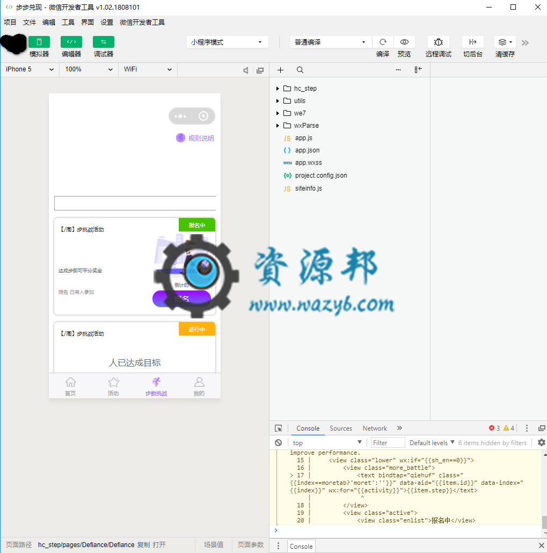
Task: Open the 微信开发者工具 menu
Action: tap(142, 23)
